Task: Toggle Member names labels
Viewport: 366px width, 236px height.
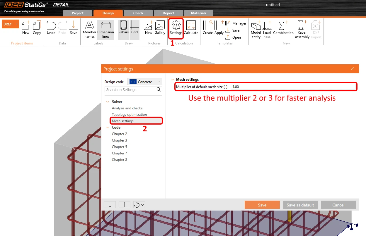Action: tap(89, 30)
